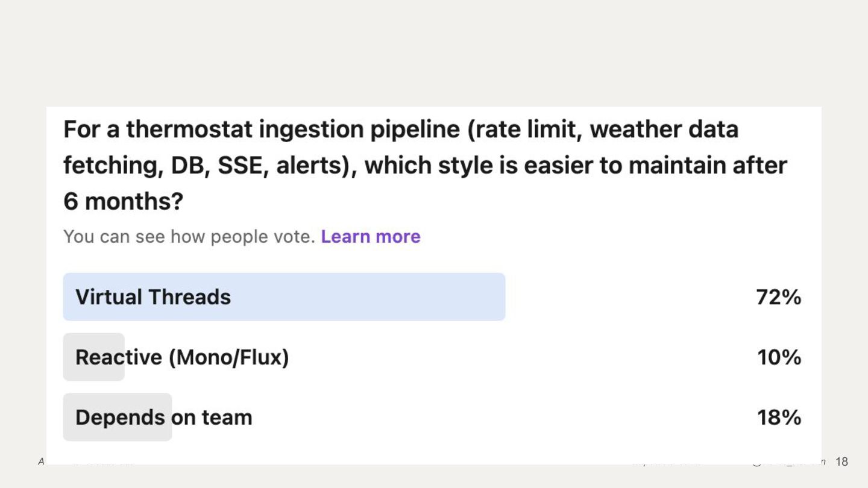
Task: Click the 72% result figure
Action: point(778,297)
